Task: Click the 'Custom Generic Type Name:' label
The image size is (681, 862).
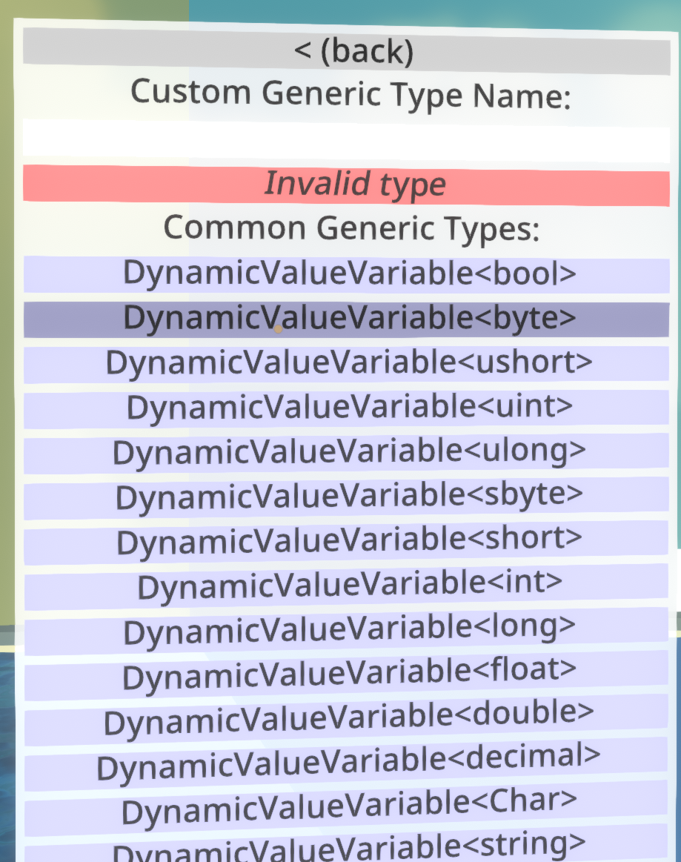Action: pyautogui.click(x=351, y=95)
